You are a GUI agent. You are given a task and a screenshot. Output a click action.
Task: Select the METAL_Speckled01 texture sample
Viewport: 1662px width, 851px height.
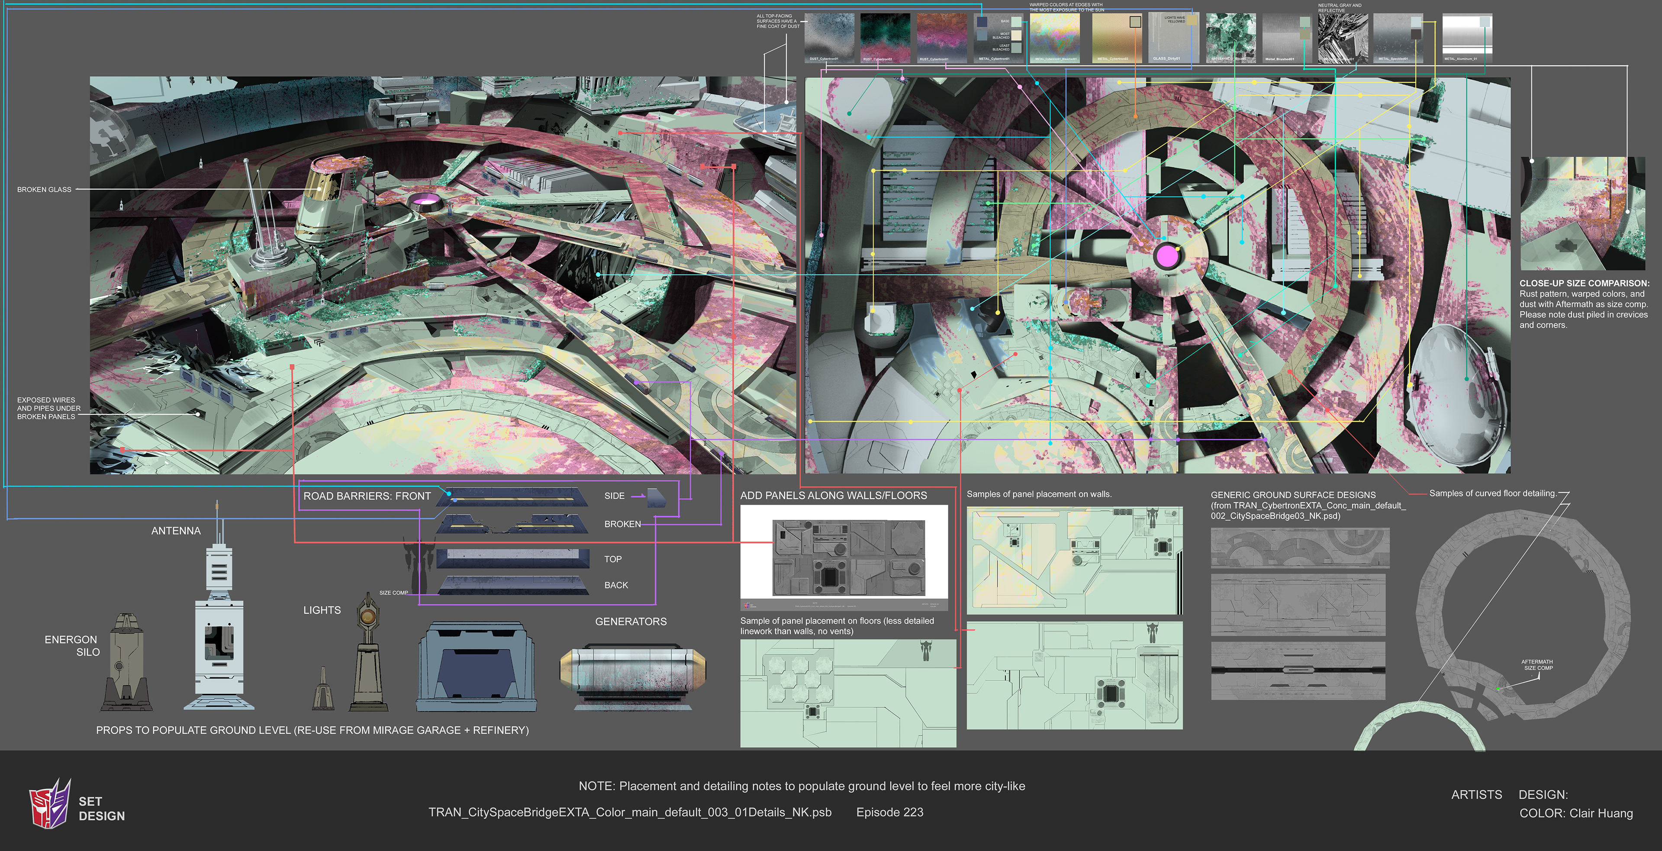pos(1398,38)
